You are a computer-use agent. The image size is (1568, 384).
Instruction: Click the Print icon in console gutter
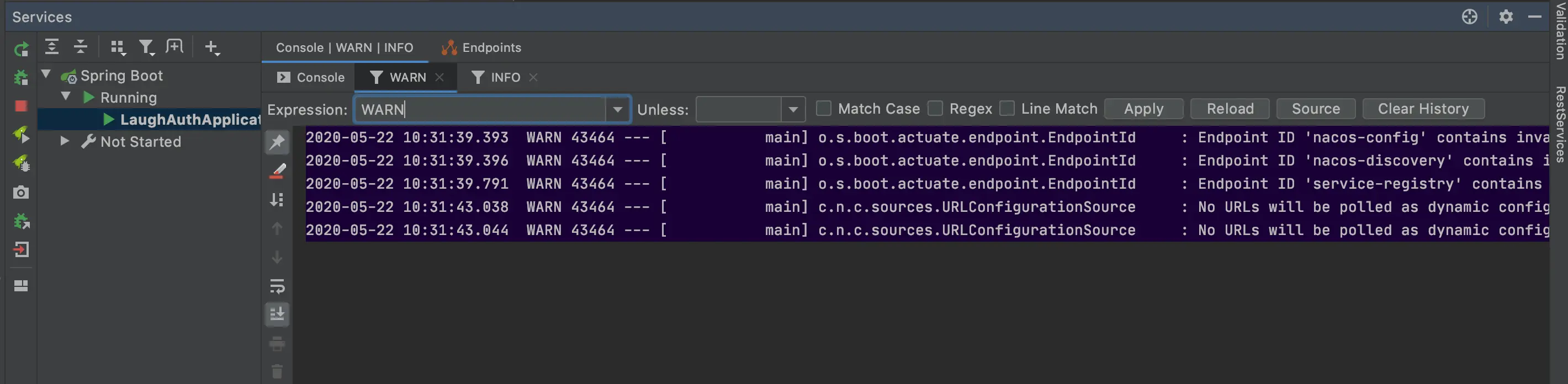(x=277, y=343)
